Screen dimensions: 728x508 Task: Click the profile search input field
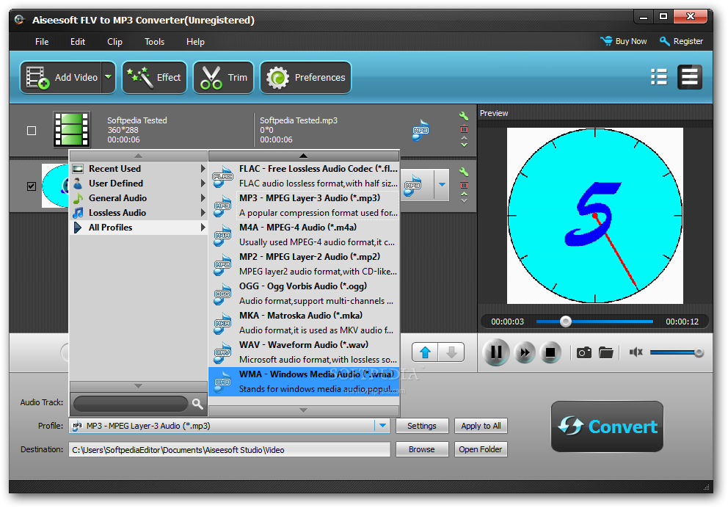131,404
